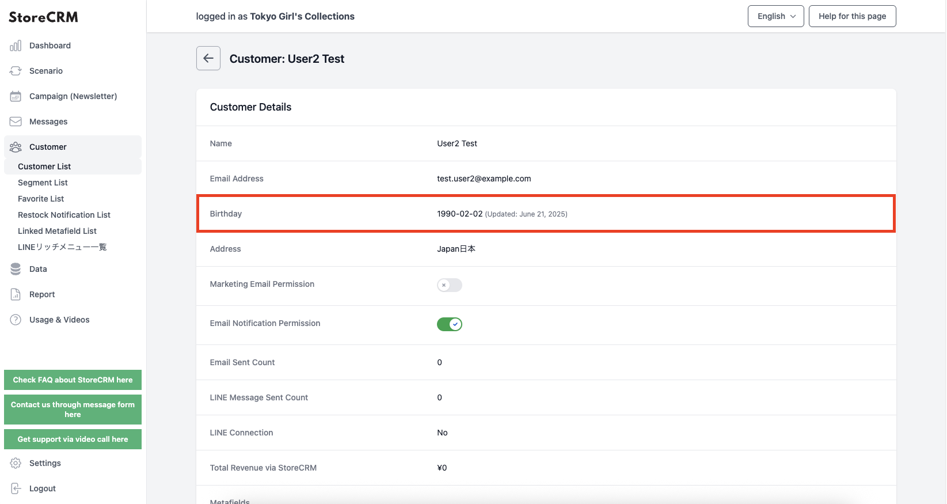The width and height of the screenshot is (947, 504).
Task: Go back using the left arrow button
Action: [208, 58]
